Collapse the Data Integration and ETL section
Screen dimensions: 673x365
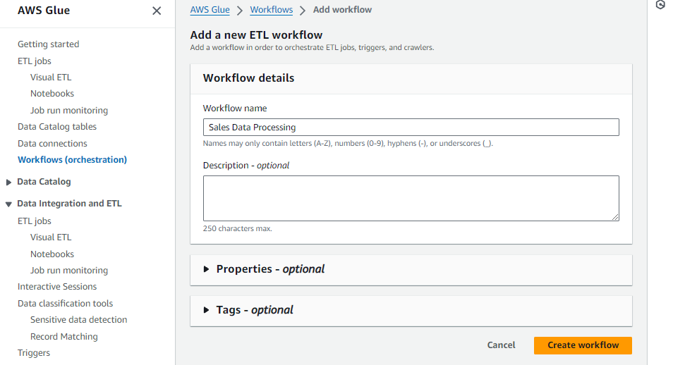(8, 204)
